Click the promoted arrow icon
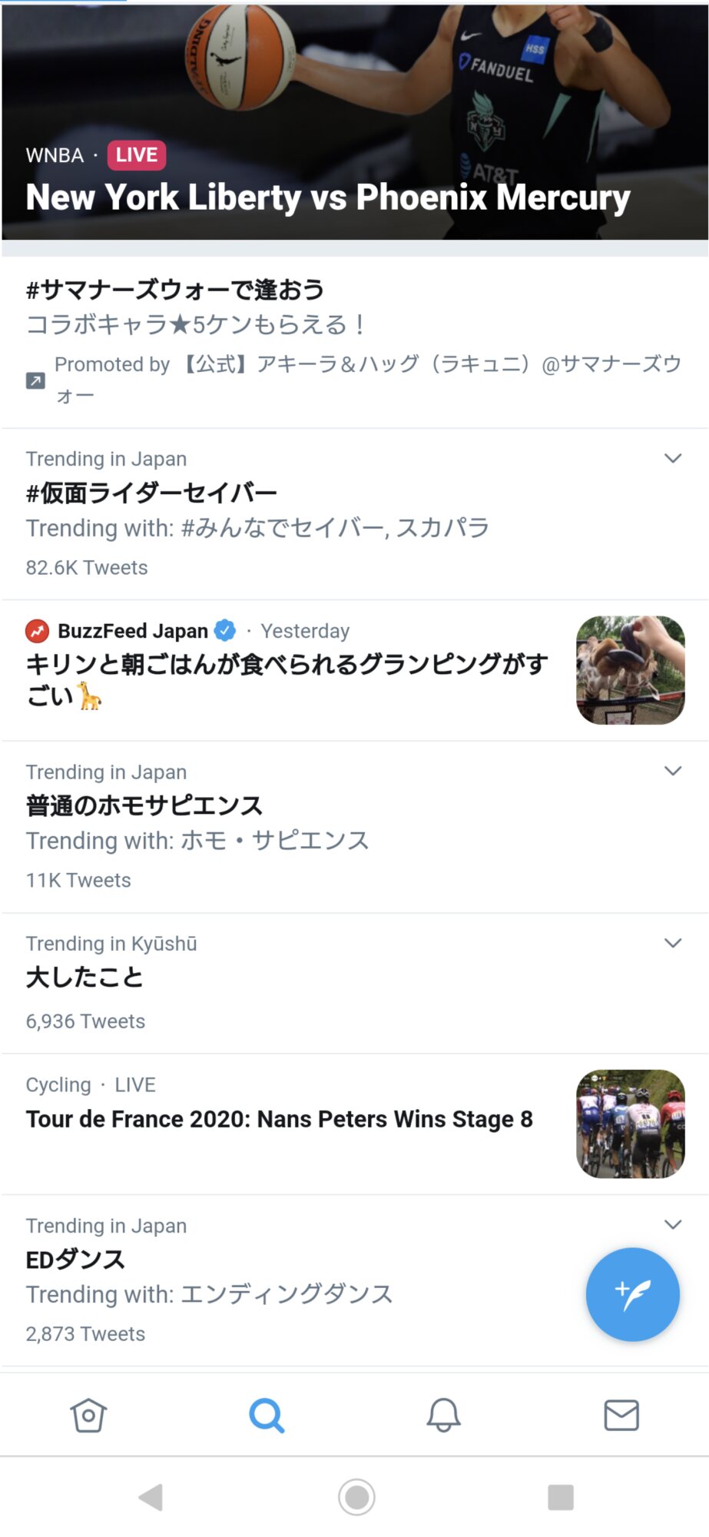709x1537 pixels. (x=35, y=380)
